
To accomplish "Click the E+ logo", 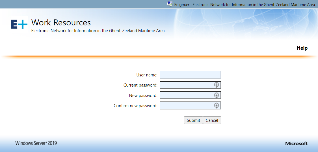I will (19, 25).
